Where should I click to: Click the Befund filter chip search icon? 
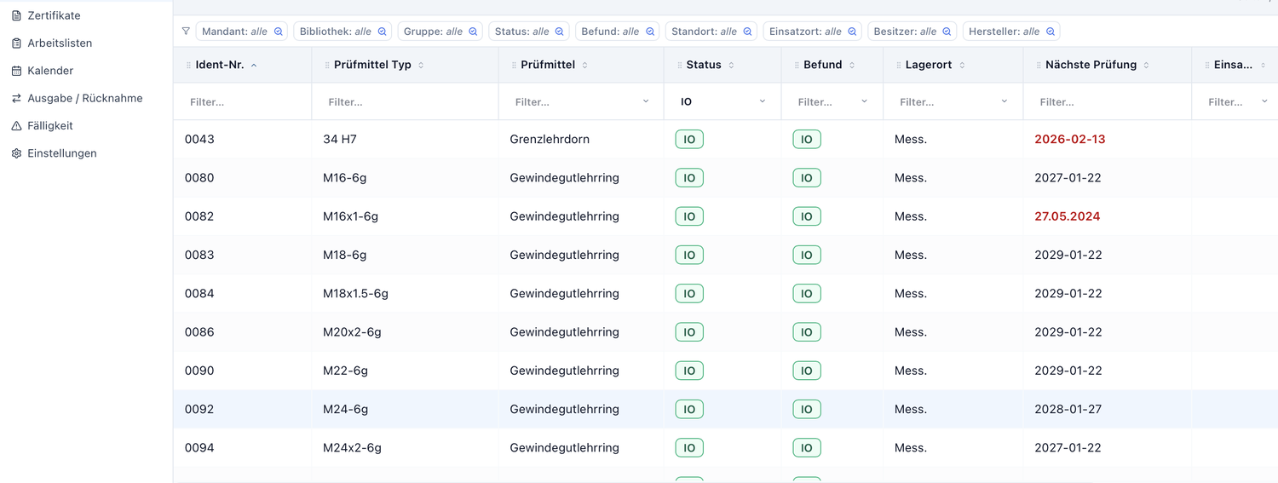pos(650,32)
